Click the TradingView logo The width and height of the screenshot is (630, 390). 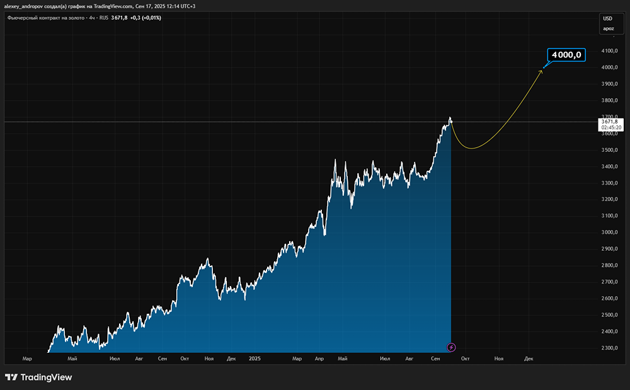click(38, 377)
